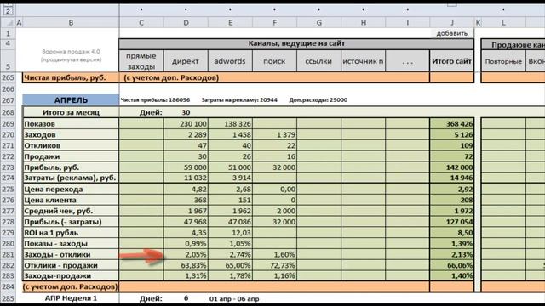Click the директ цена перехода value '4,82'
This screenshot has height=306, width=545.
[186, 189]
